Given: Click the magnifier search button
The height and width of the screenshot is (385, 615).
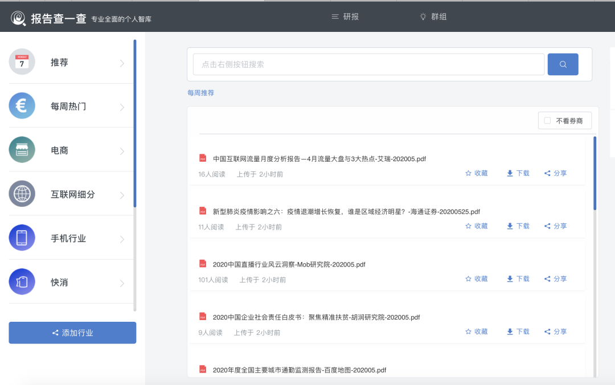Looking at the screenshot, I should 563,64.
